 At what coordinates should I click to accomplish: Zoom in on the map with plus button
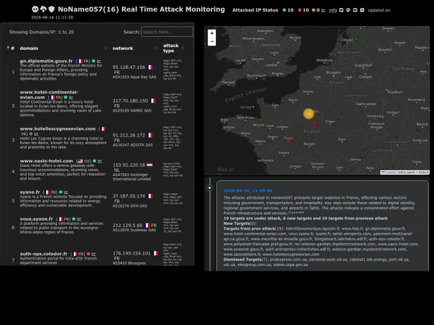pyautogui.click(x=212, y=33)
